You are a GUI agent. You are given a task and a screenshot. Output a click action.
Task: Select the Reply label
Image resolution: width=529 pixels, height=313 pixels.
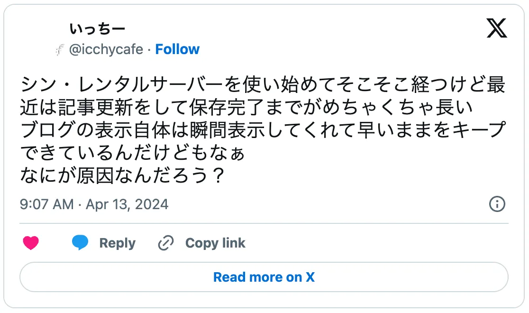tap(117, 243)
